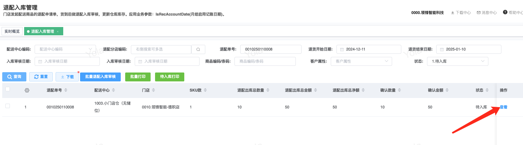Open 帮助中心 help center
523x145 pixels.
tap(513, 13)
